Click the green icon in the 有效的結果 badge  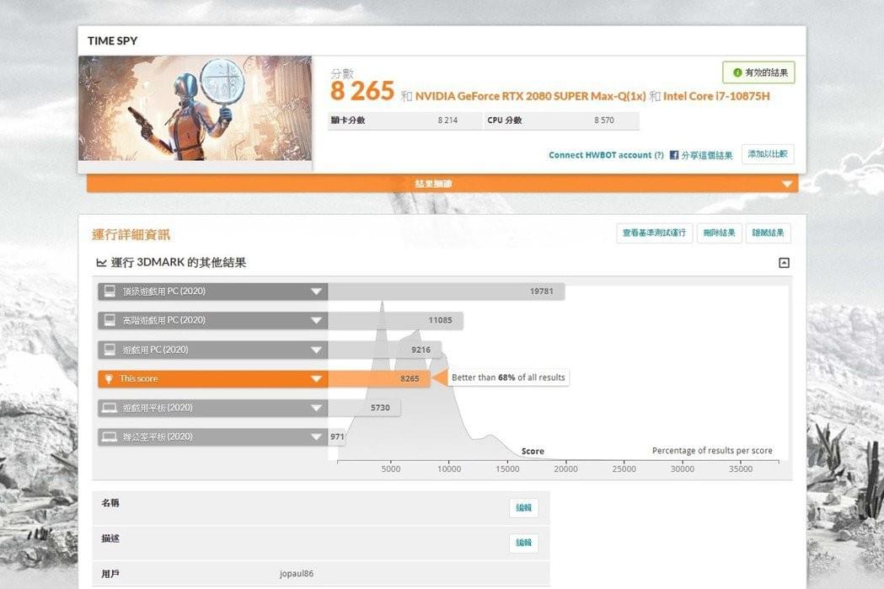point(737,72)
